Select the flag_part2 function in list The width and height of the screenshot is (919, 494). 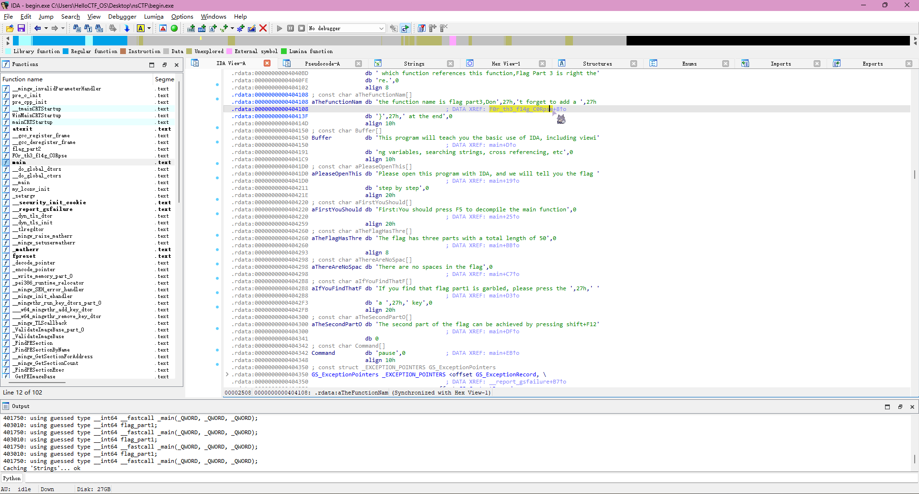click(27, 149)
